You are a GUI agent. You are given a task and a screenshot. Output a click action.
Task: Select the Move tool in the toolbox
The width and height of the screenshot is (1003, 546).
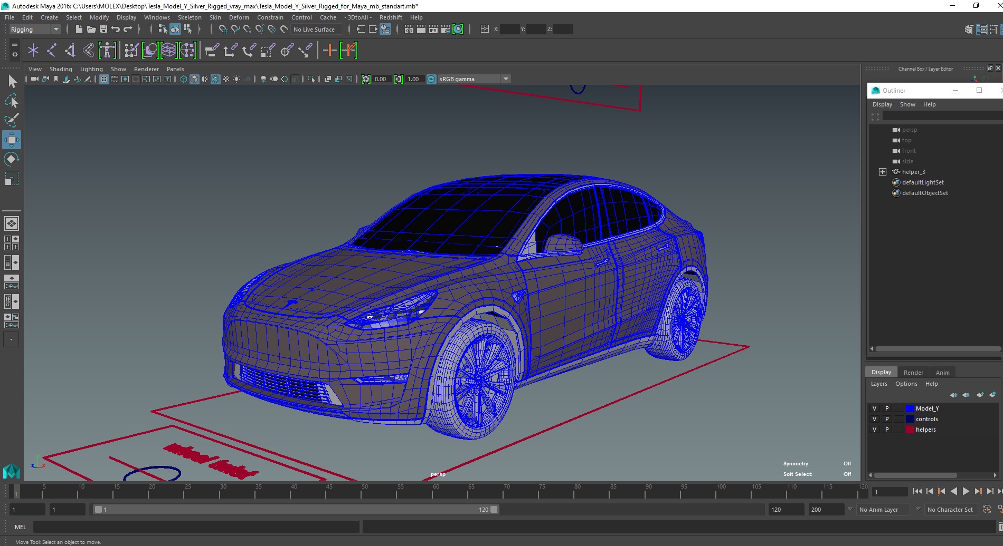pyautogui.click(x=11, y=140)
